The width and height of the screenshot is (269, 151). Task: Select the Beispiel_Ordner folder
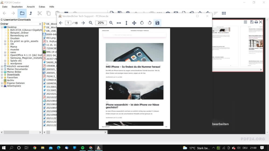click(19, 33)
